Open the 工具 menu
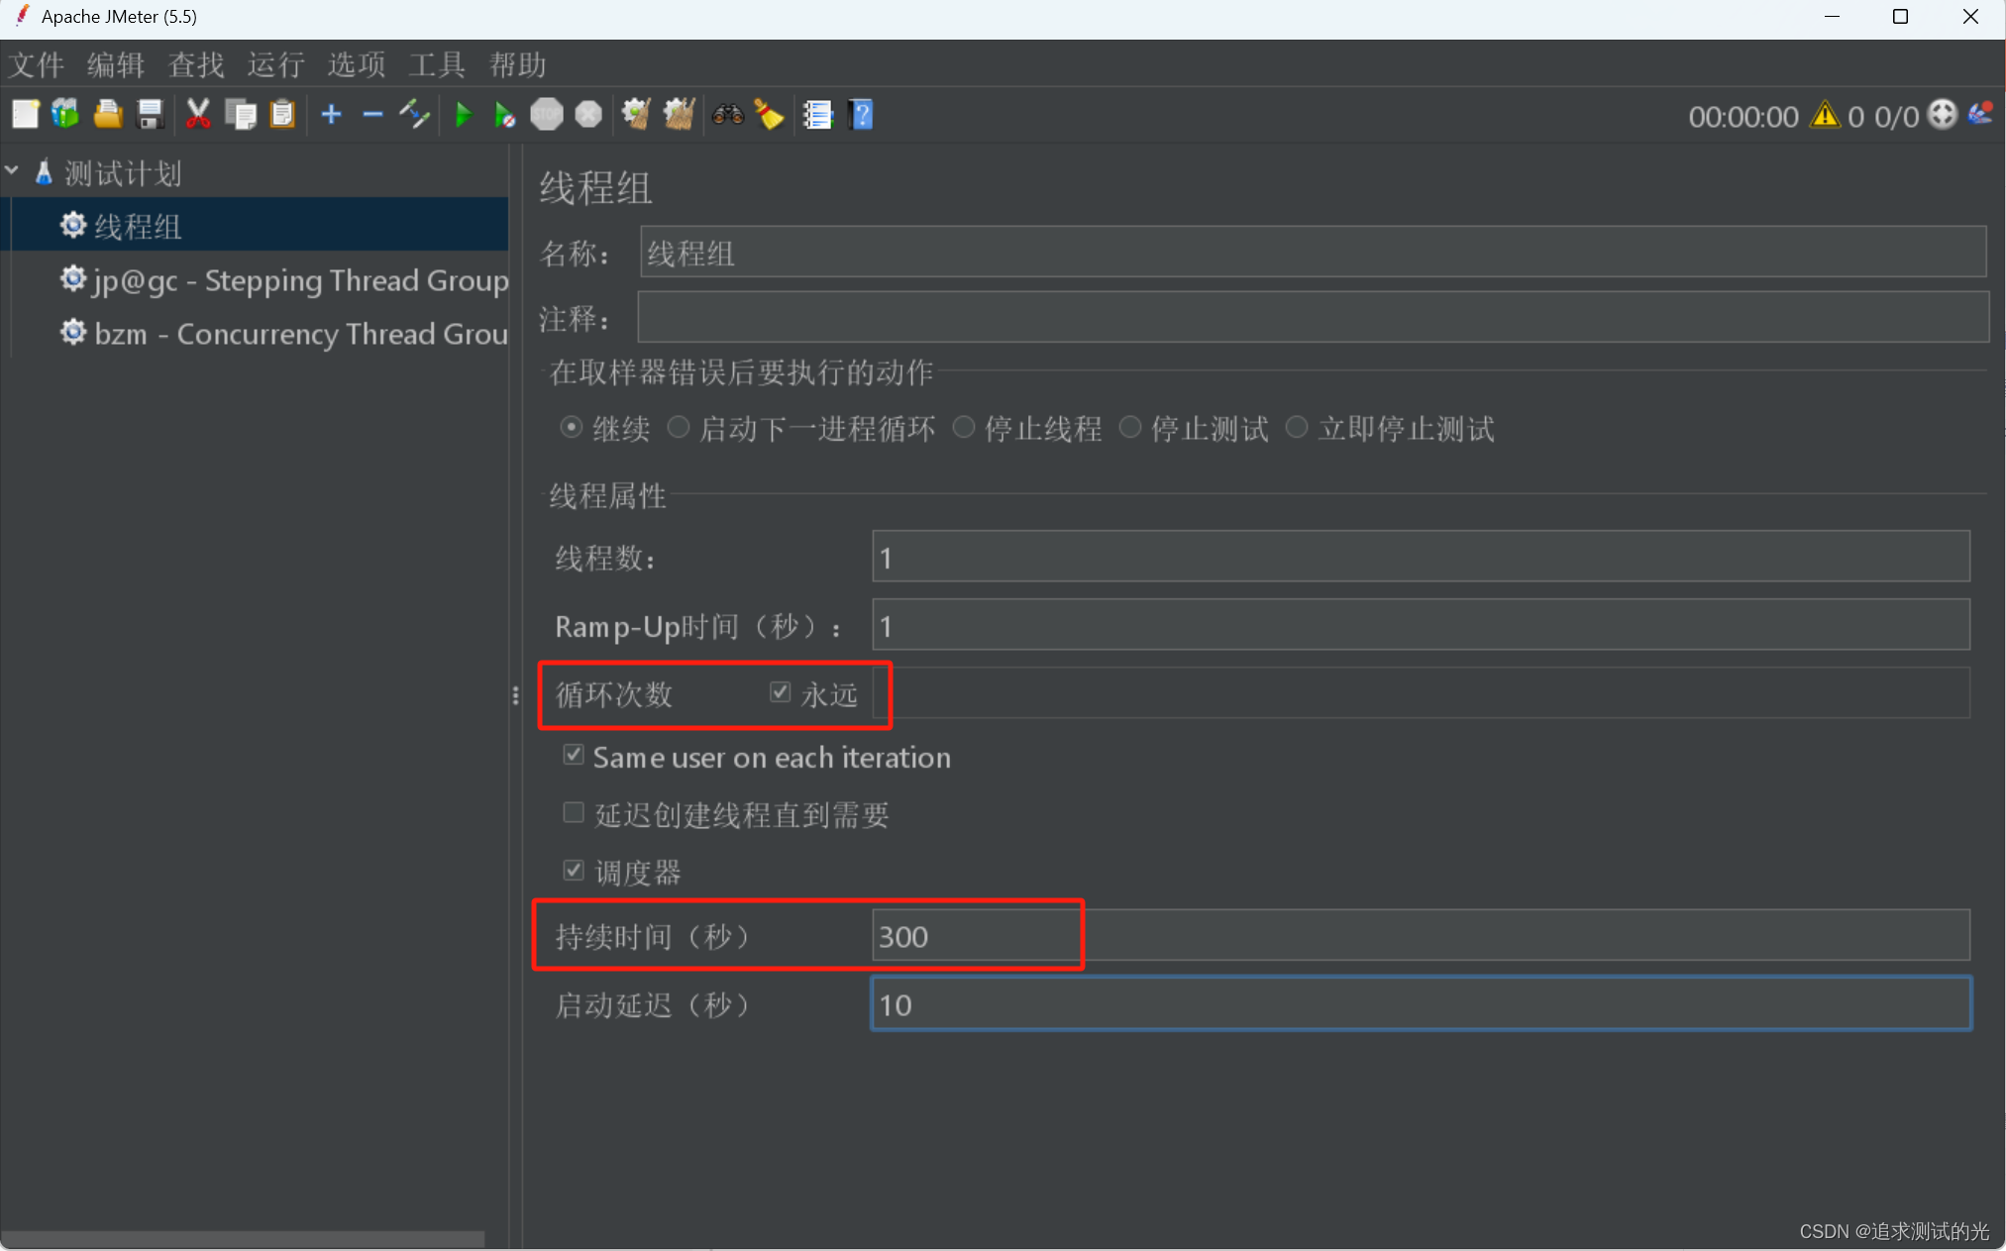The image size is (2006, 1251). click(x=437, y=65)
